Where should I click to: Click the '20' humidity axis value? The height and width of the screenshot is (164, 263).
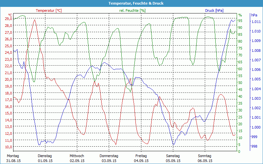click(240, 124)
